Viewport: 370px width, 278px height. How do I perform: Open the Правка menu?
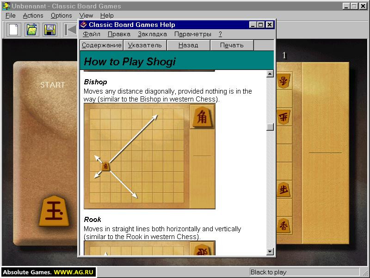click(x=119, y=34)
